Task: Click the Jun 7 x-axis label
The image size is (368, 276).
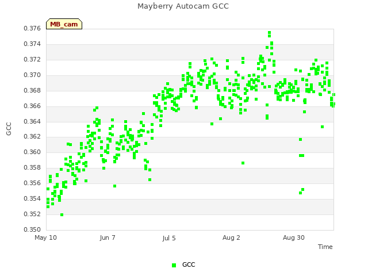Action: click(108, 237)
